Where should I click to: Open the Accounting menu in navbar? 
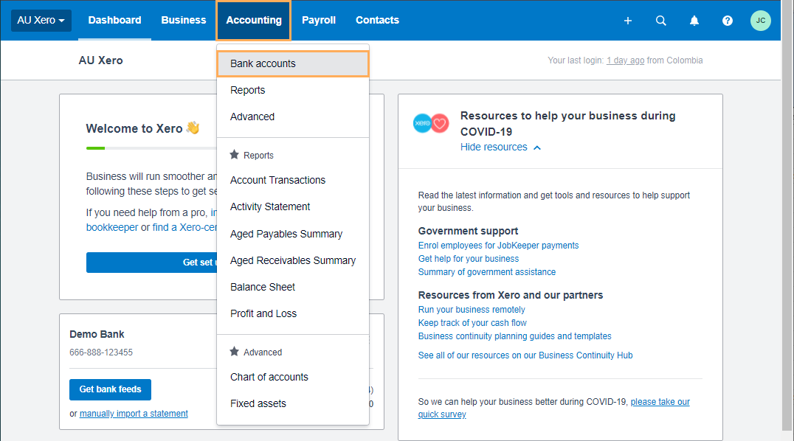pos(254,21)
